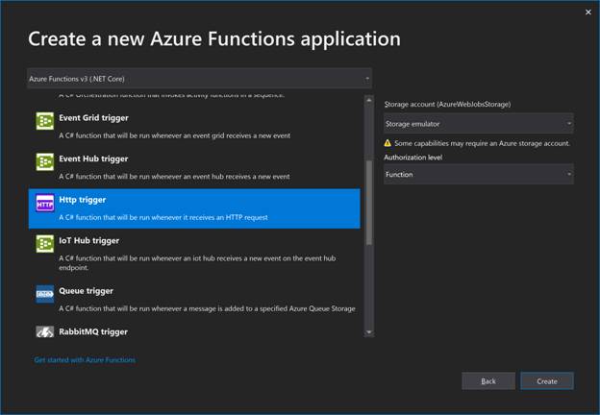The image size is (600, 415).
Task: Click the purple HTTP trigger icon
Action: [x=45, y=204]
